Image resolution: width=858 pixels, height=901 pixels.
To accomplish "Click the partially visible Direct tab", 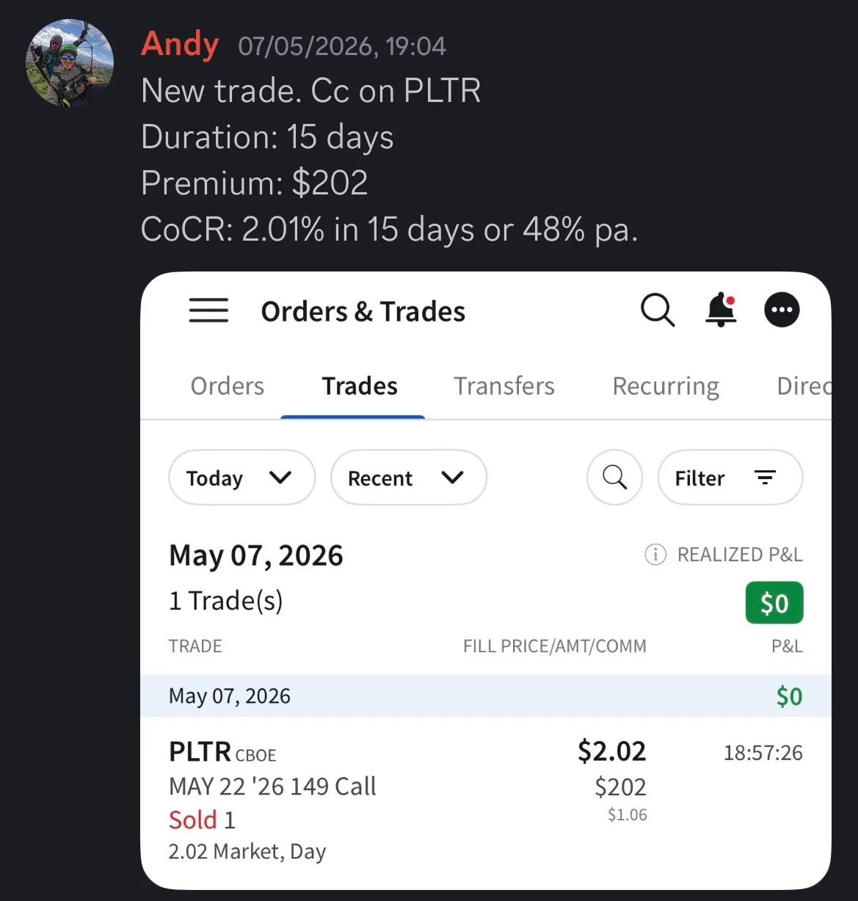I will click(804, 386).
